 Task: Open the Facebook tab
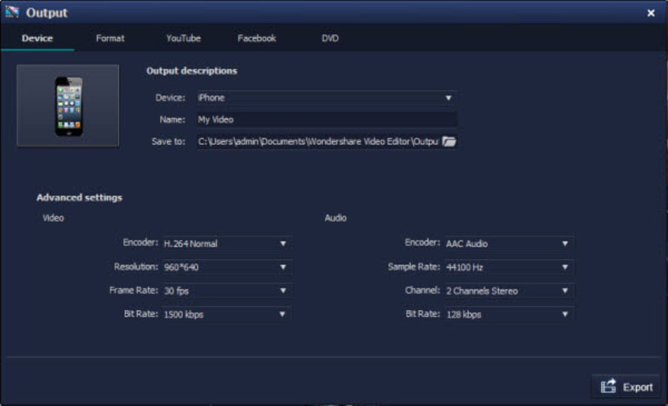pyautogui.click(x=257, y=39)
